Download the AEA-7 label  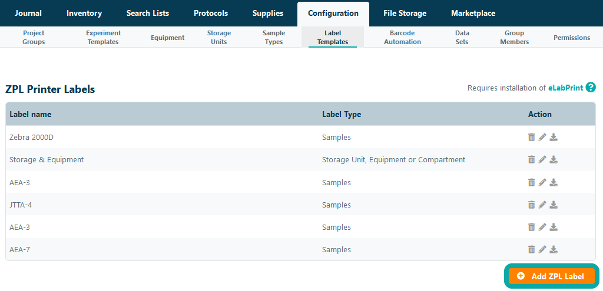[x=554, y=249]
